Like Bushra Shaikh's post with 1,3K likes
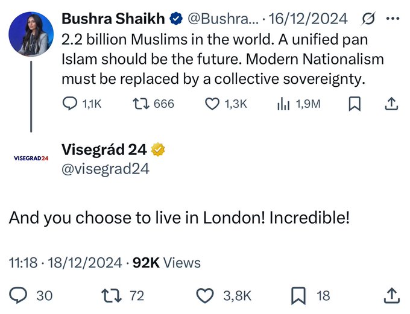This screenshot has width=410, height=314. pyautogui.click(x=212, y=104)
